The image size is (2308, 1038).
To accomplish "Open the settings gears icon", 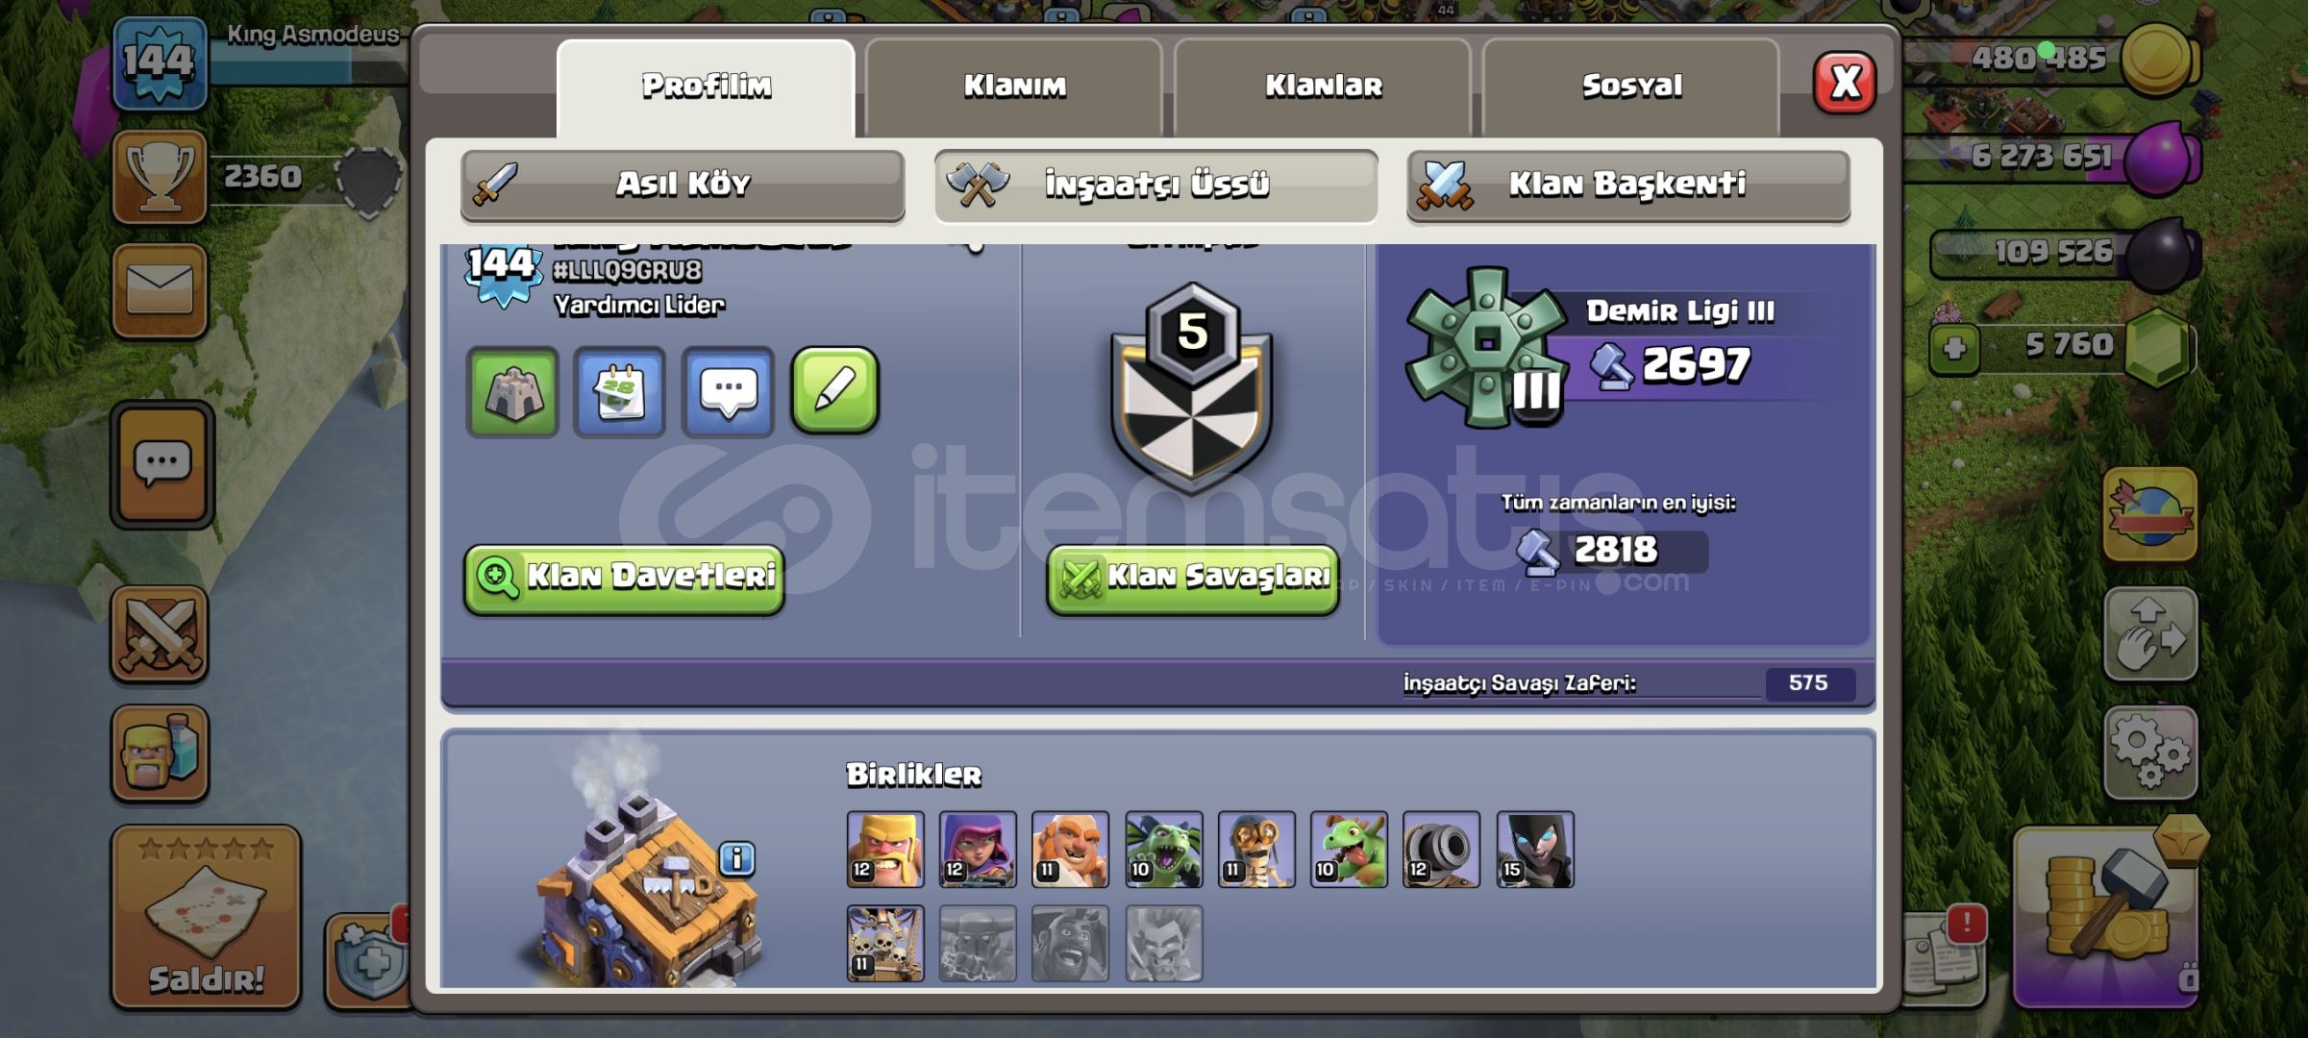I will point(2150,754).
